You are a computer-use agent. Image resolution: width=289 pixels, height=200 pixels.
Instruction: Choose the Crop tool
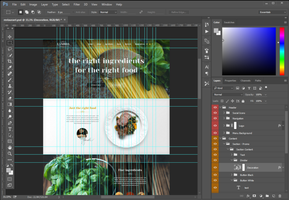pyautogui.click(x=10, y=61)
